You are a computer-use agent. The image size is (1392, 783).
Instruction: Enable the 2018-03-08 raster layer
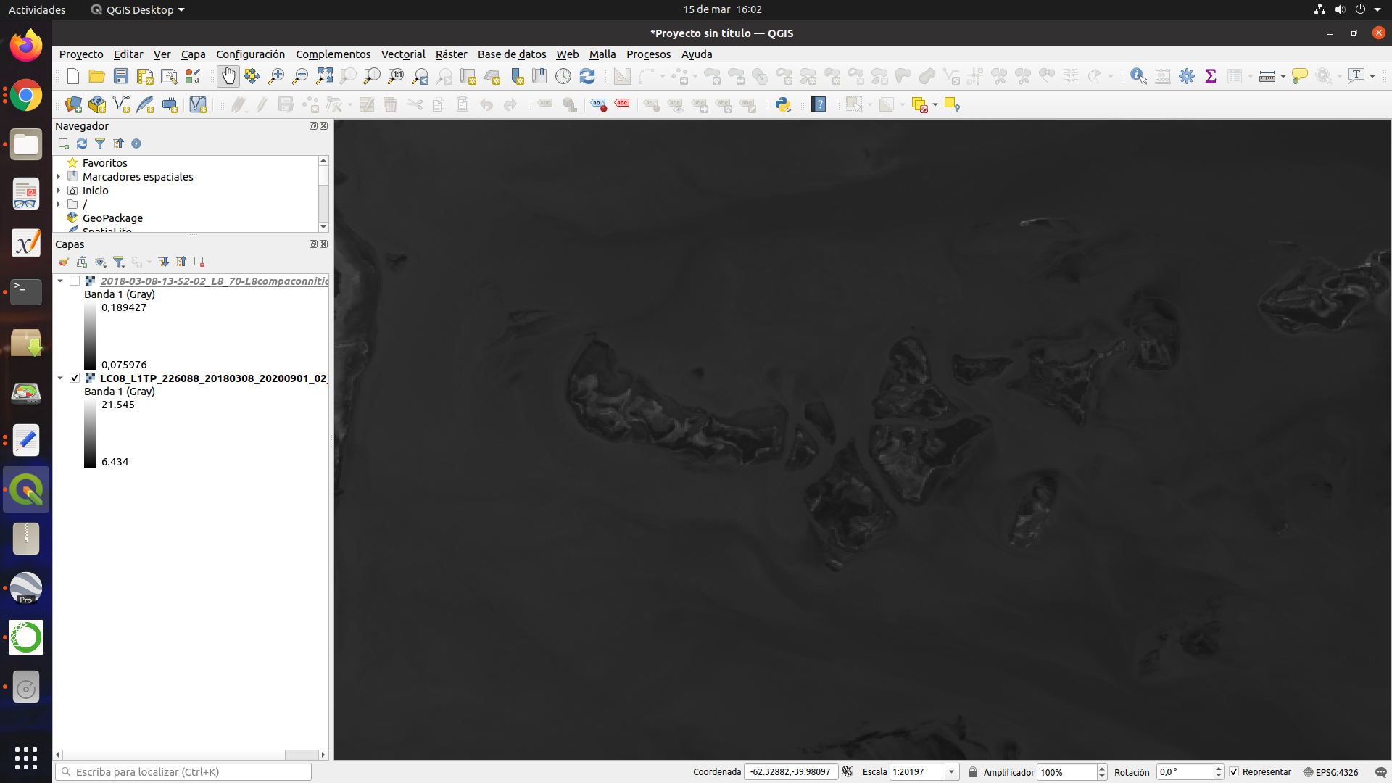click(x=74, y=281)
